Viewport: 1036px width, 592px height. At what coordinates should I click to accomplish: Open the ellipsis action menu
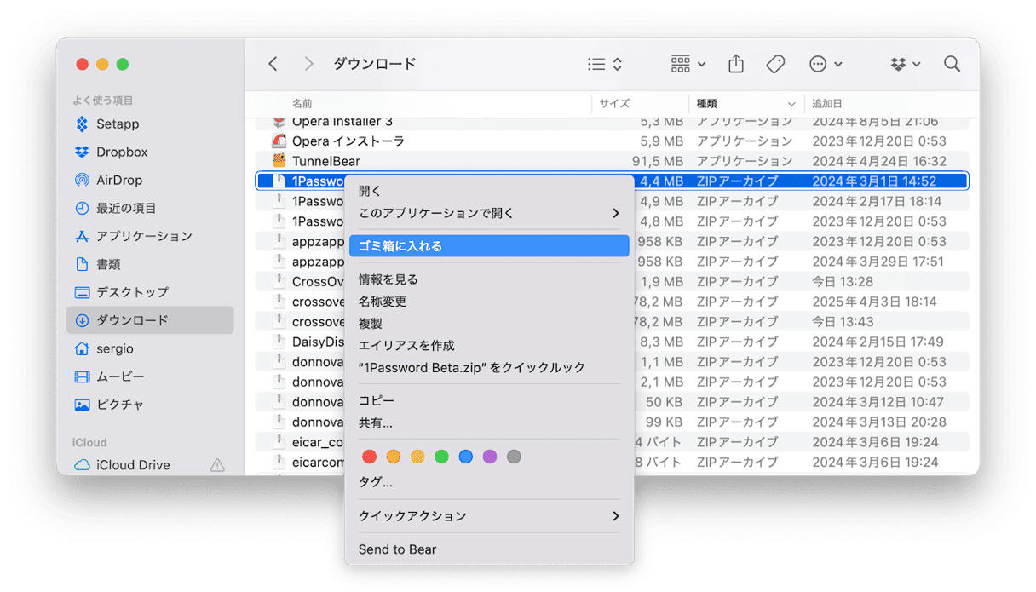coord(826,64)
